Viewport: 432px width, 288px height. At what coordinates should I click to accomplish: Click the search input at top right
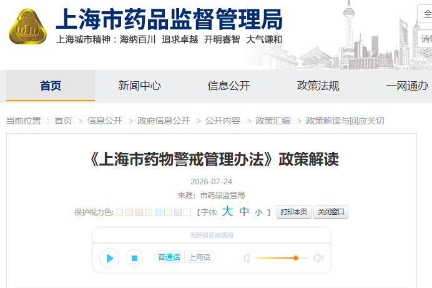(425, 39)
